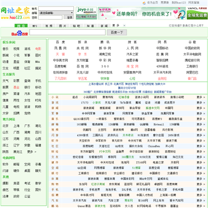Click the account name input field
Image resolution: width=208 pixels, height=208 pixels.
tap(56, 9)
